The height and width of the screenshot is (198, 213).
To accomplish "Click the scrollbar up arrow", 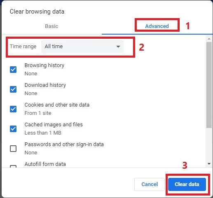I will tap(209, 39).
